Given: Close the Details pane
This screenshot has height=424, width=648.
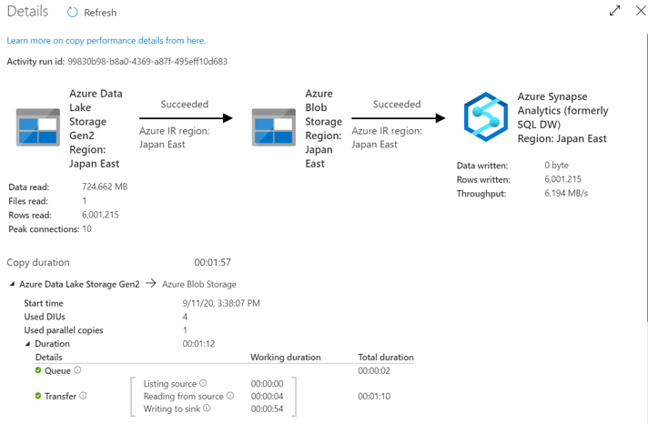Looking at the screenshot, I should point(641,11).
